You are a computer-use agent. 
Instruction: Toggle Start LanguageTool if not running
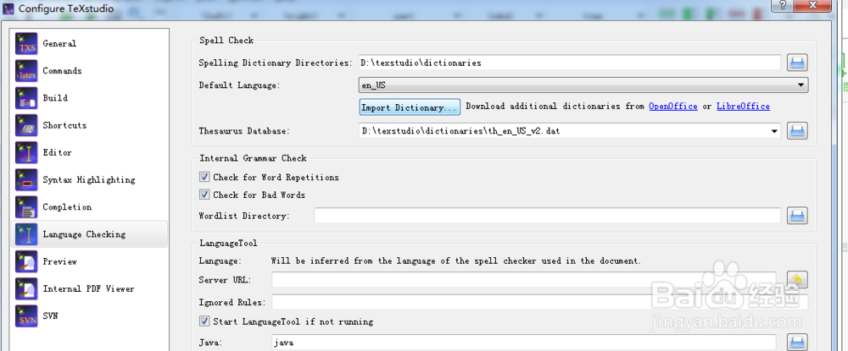pyautogui.click(x=204, y=321)
